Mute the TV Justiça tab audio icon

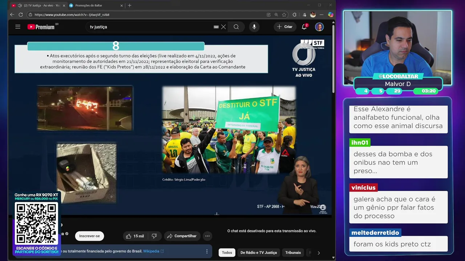pyautogui.click(x=20, y=5)
